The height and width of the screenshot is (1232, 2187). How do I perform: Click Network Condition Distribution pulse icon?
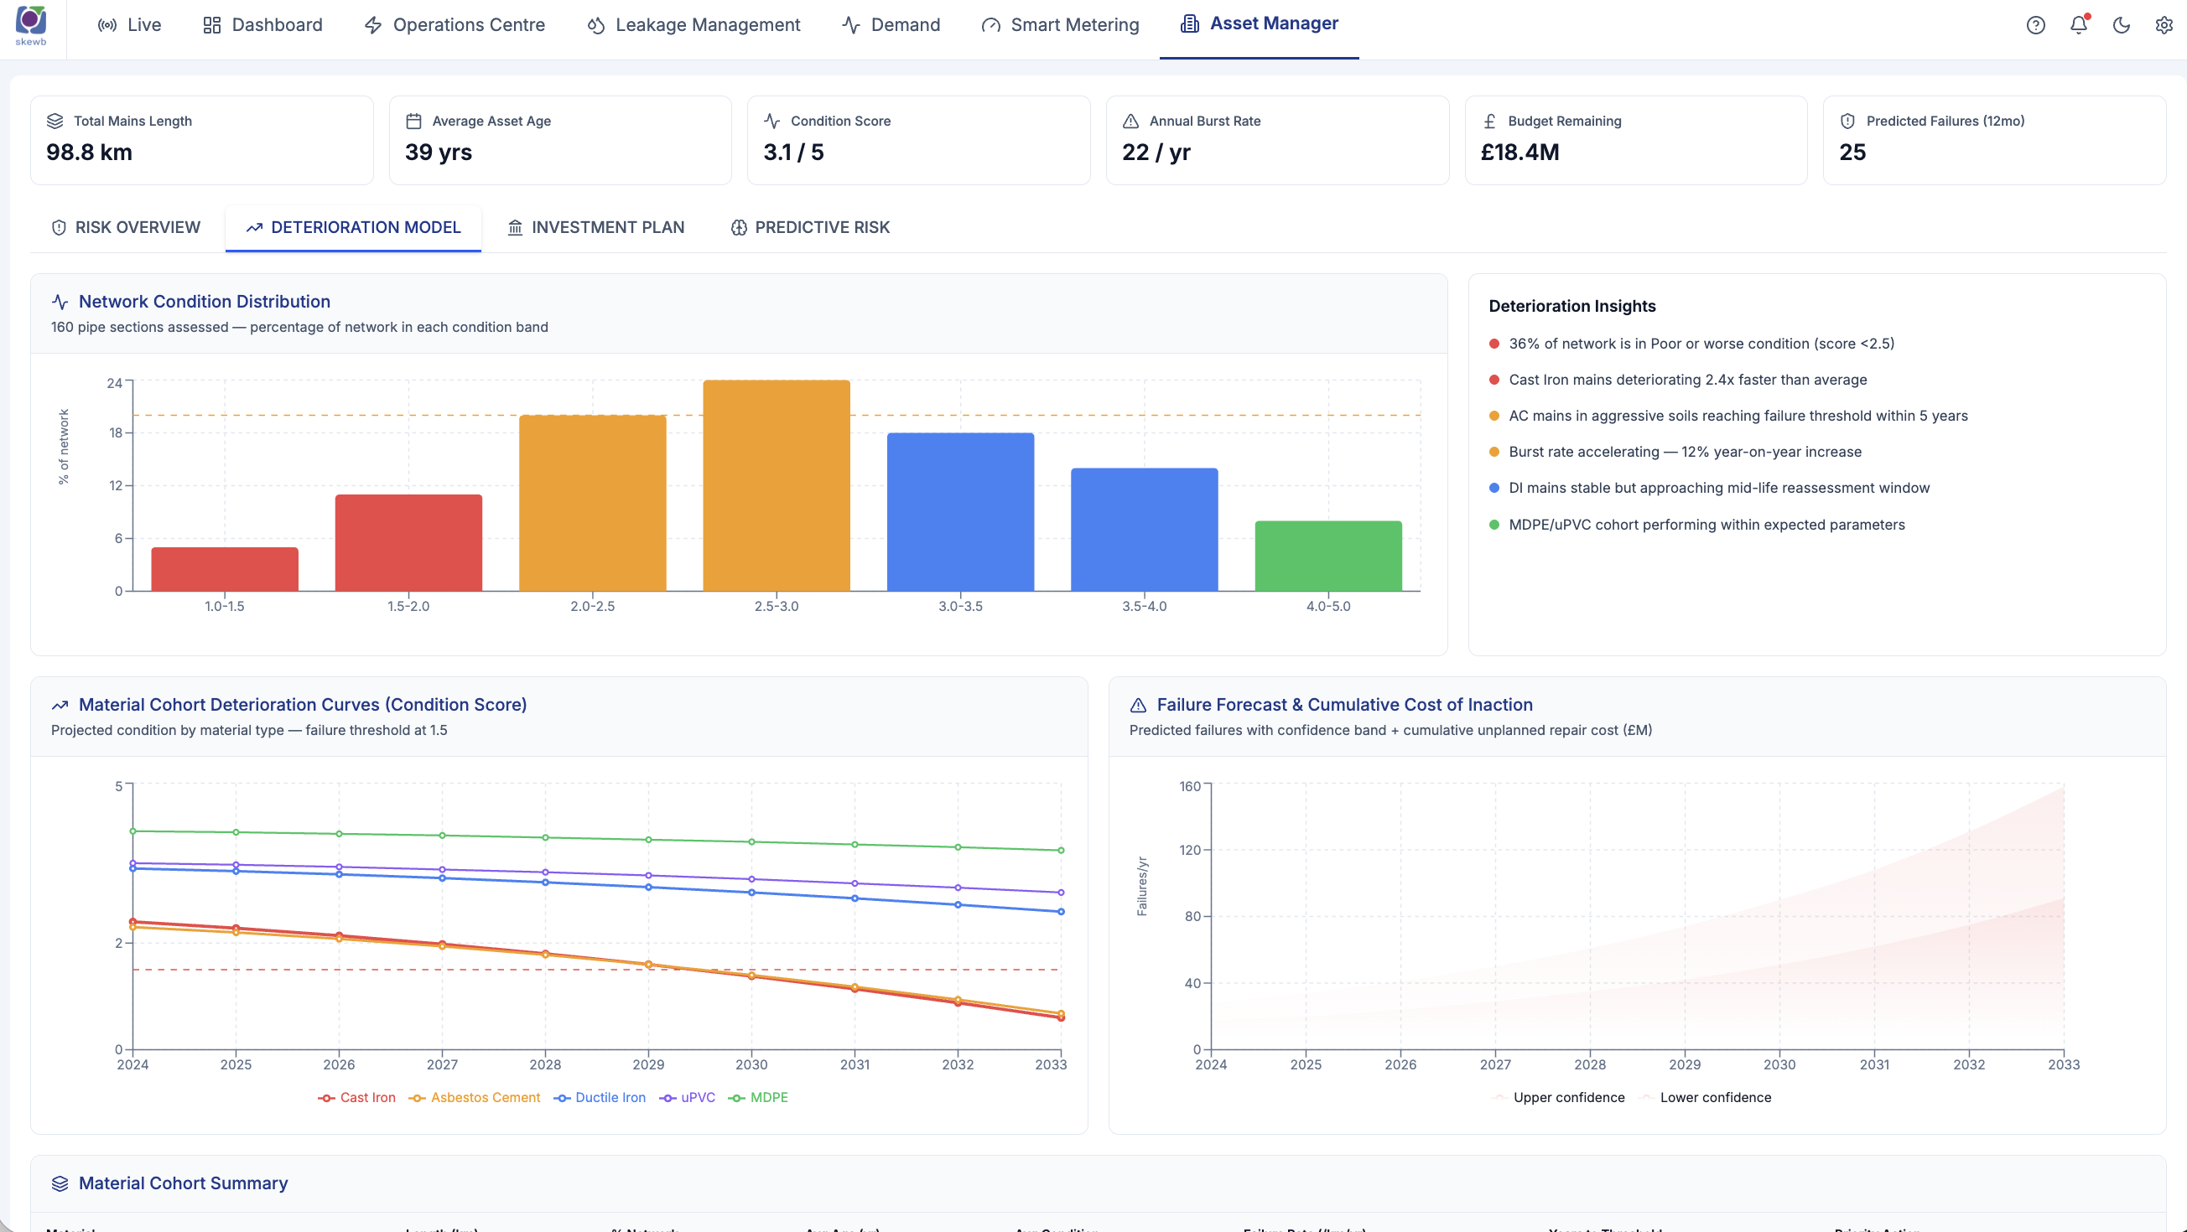(60, 302)
